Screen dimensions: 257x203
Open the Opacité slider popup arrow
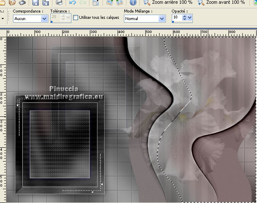[x=190, y=17]
